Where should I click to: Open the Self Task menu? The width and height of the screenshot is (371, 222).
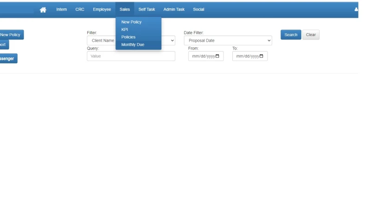click(147, 9)
